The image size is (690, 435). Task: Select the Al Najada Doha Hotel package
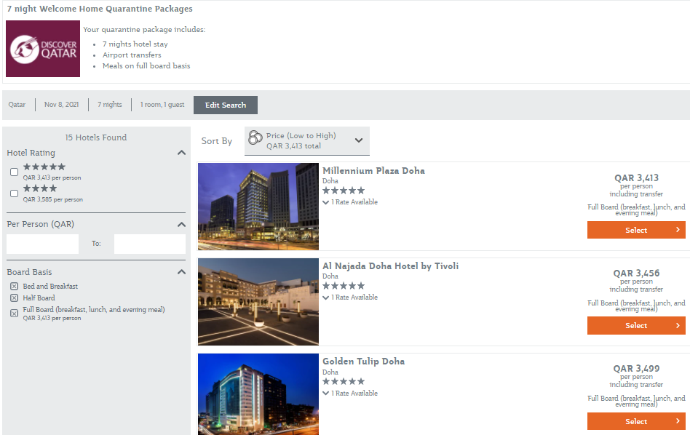coord(636,325)
